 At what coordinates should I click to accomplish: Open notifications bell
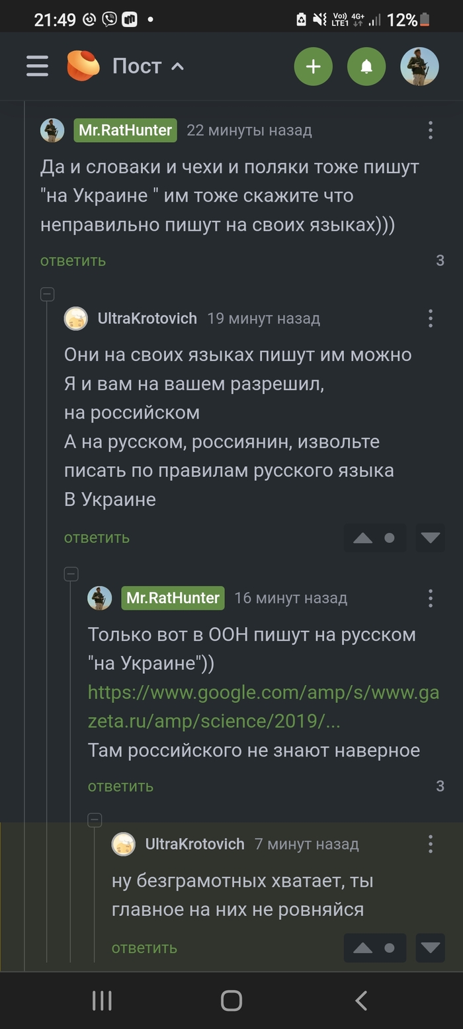[x=366, y=66]
